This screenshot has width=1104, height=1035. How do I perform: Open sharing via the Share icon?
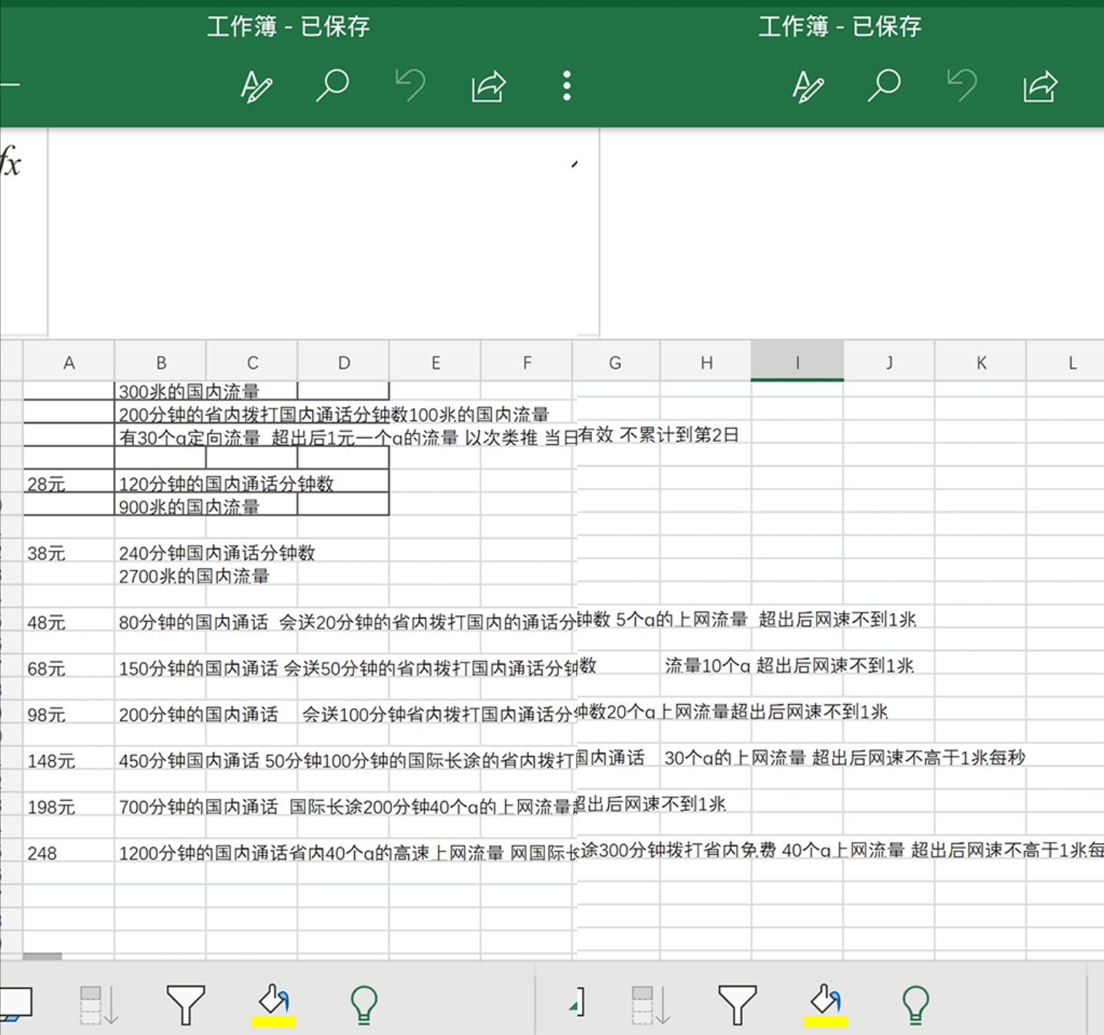coord(487,86)
